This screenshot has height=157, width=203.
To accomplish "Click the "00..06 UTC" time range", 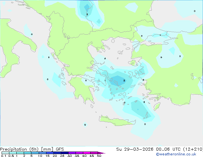I will click(x=168, y=149).
